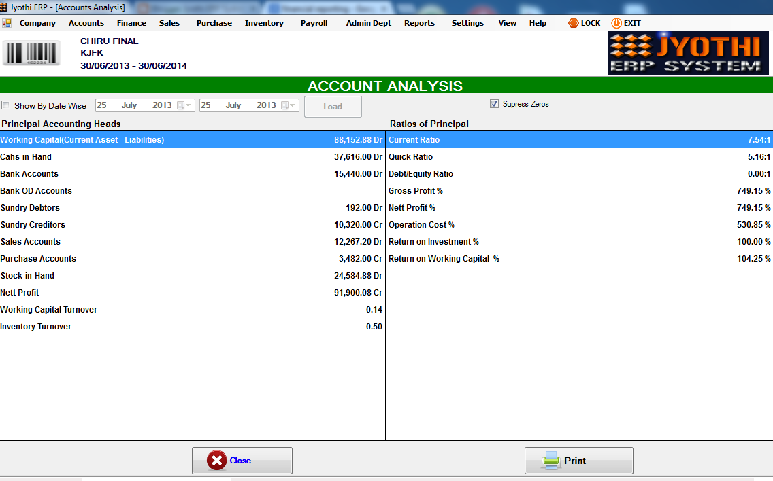Enable the Show By Date Wise checkbox

[6, 105]
